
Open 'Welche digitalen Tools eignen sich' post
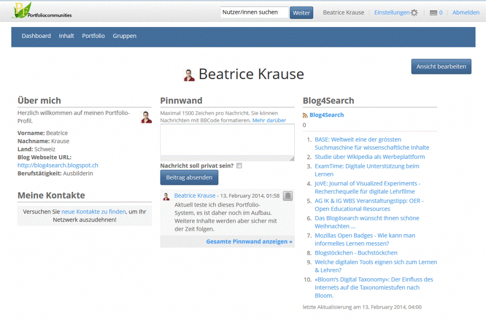tap(376, 266)
